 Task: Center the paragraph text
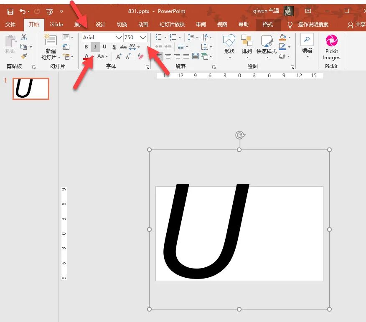(x=168, y=56)
